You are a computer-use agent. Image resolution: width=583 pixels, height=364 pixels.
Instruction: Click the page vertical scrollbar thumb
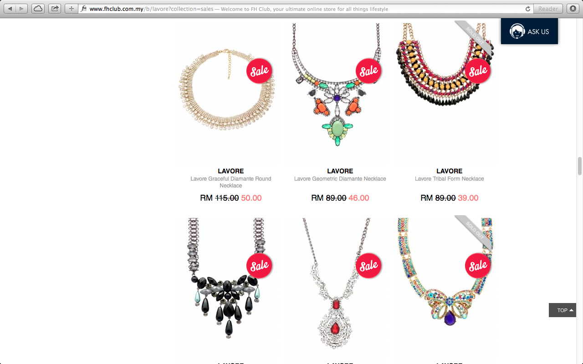(580, 166)
